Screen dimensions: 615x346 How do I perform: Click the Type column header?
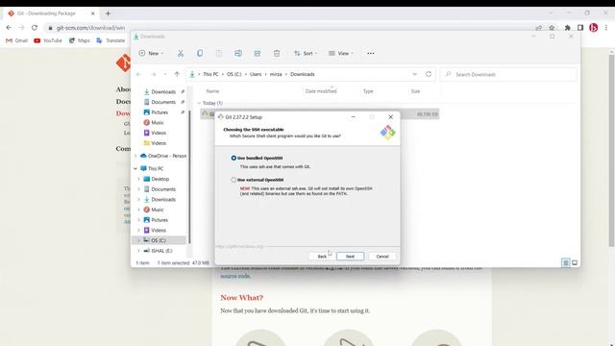(368, 91)
